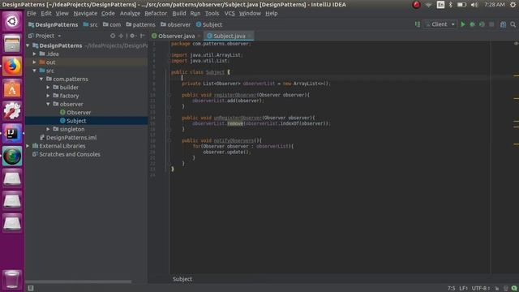519x292 pixels.
Task: Click the src breadcrumb in navigation bar
Action: (90, 24)
